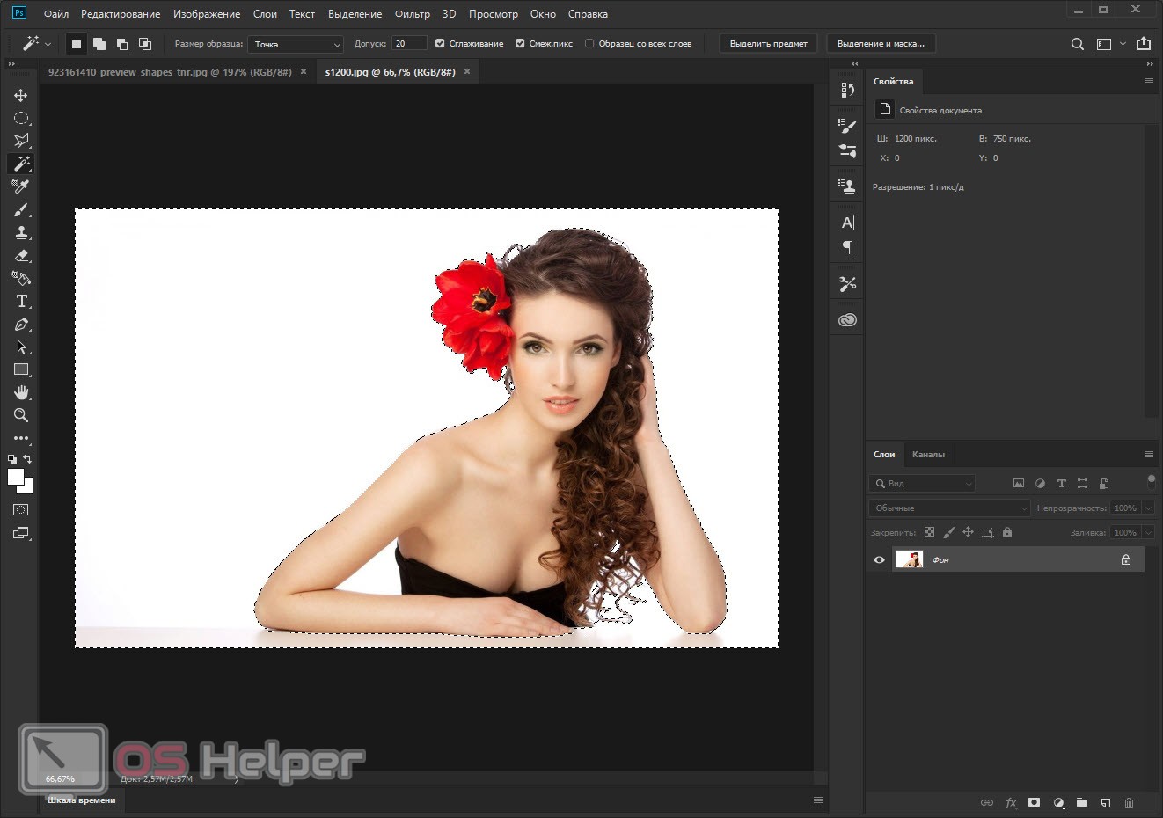Open the Layers panel flyout menu
This screenshot has width=1163, height=818.
[1148, 455]
